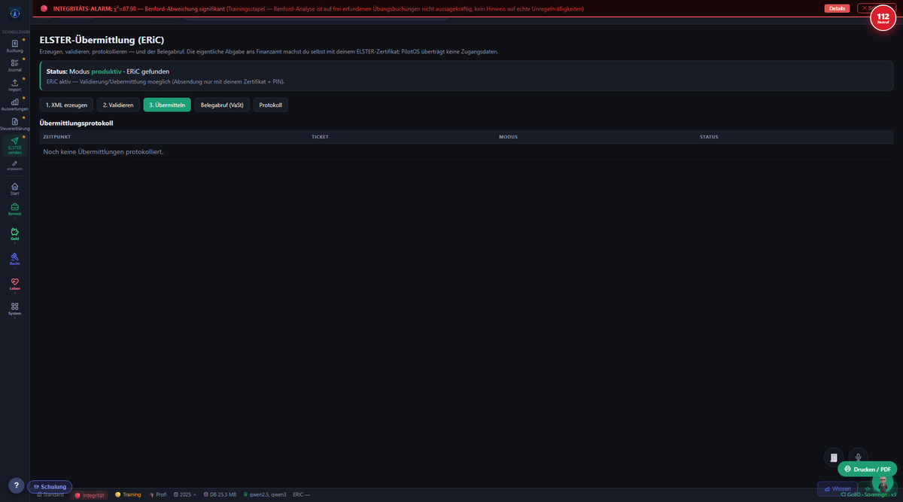
Task: Click the ZEITPUNKT column header
Action: coord(57,137)
